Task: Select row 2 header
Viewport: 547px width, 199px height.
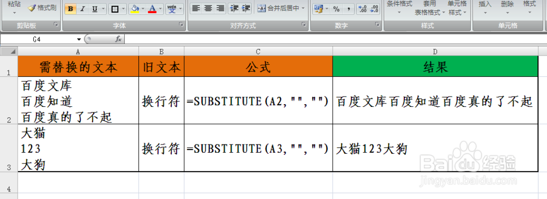Action: [x=9, y=100]
